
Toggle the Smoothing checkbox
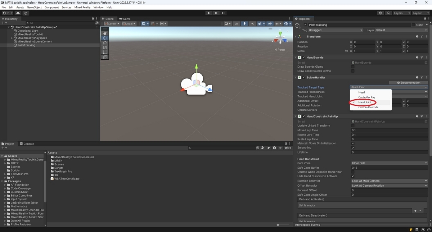click(x=353, y=148)
